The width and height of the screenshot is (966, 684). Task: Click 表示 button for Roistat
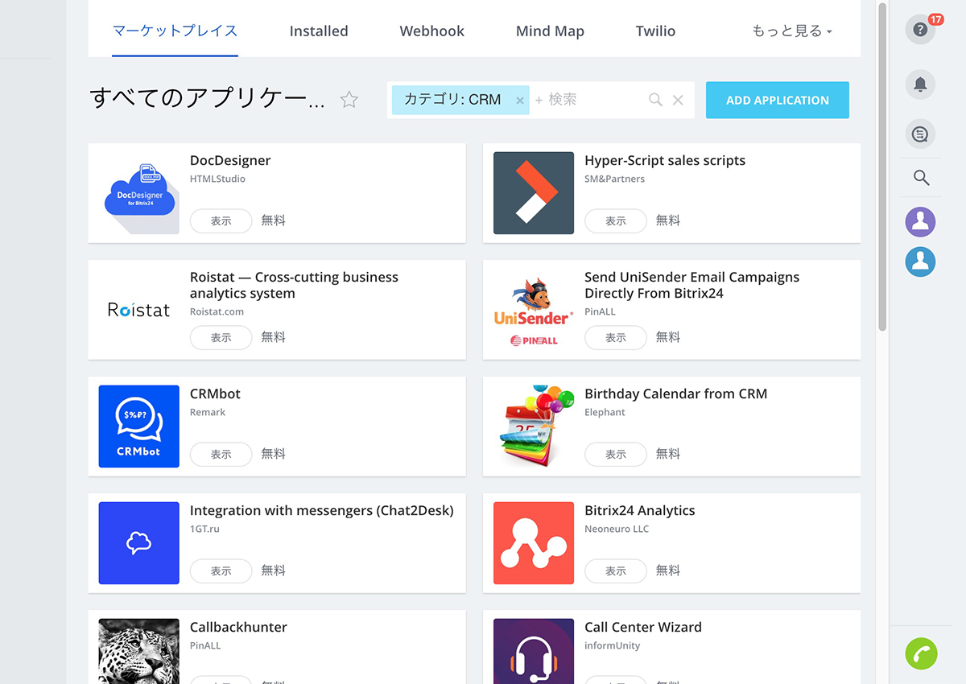(x=221, y=337)
